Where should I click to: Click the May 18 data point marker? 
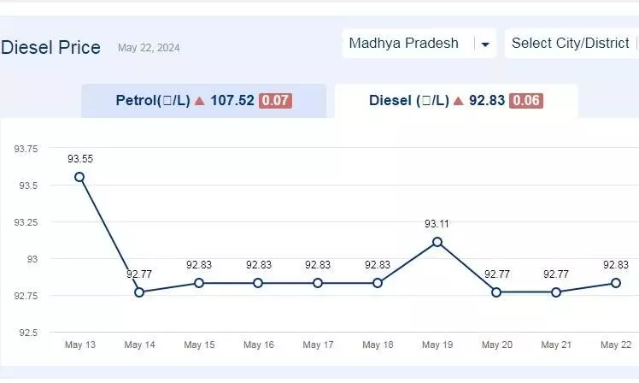[x=378, y=283]
